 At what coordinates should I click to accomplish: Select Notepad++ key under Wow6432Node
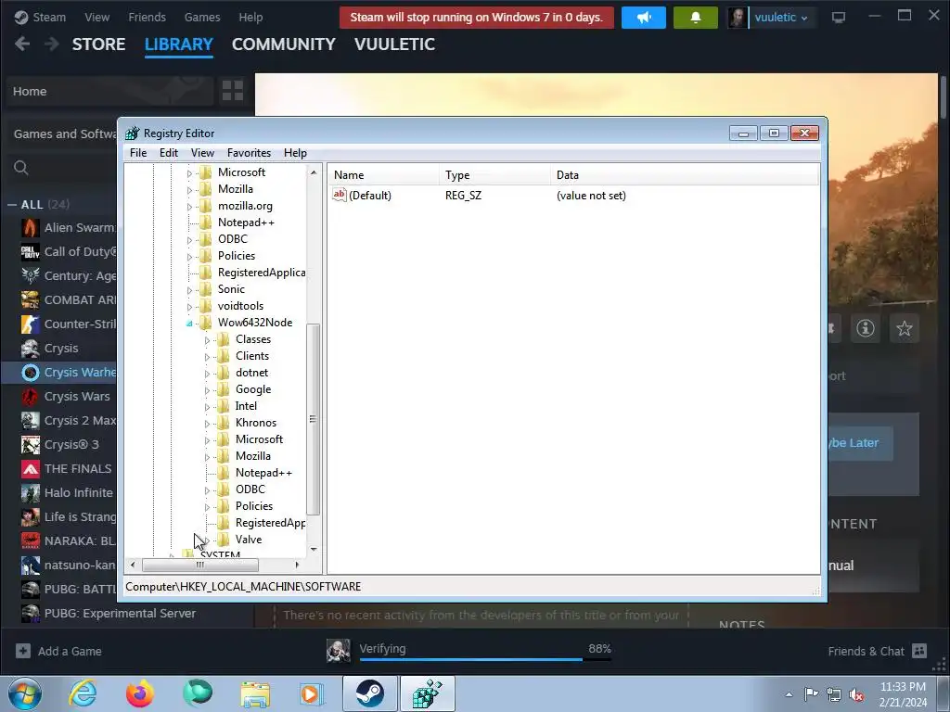point(263,473)
